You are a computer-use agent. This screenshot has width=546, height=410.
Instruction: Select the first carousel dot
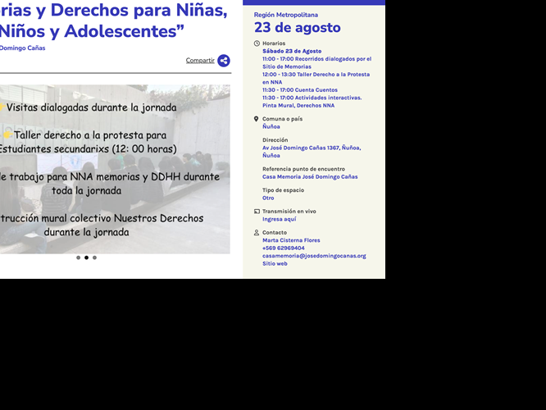point(79,257)
